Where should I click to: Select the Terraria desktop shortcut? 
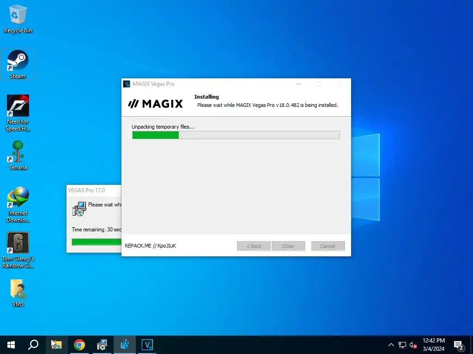tap(18, 155)
